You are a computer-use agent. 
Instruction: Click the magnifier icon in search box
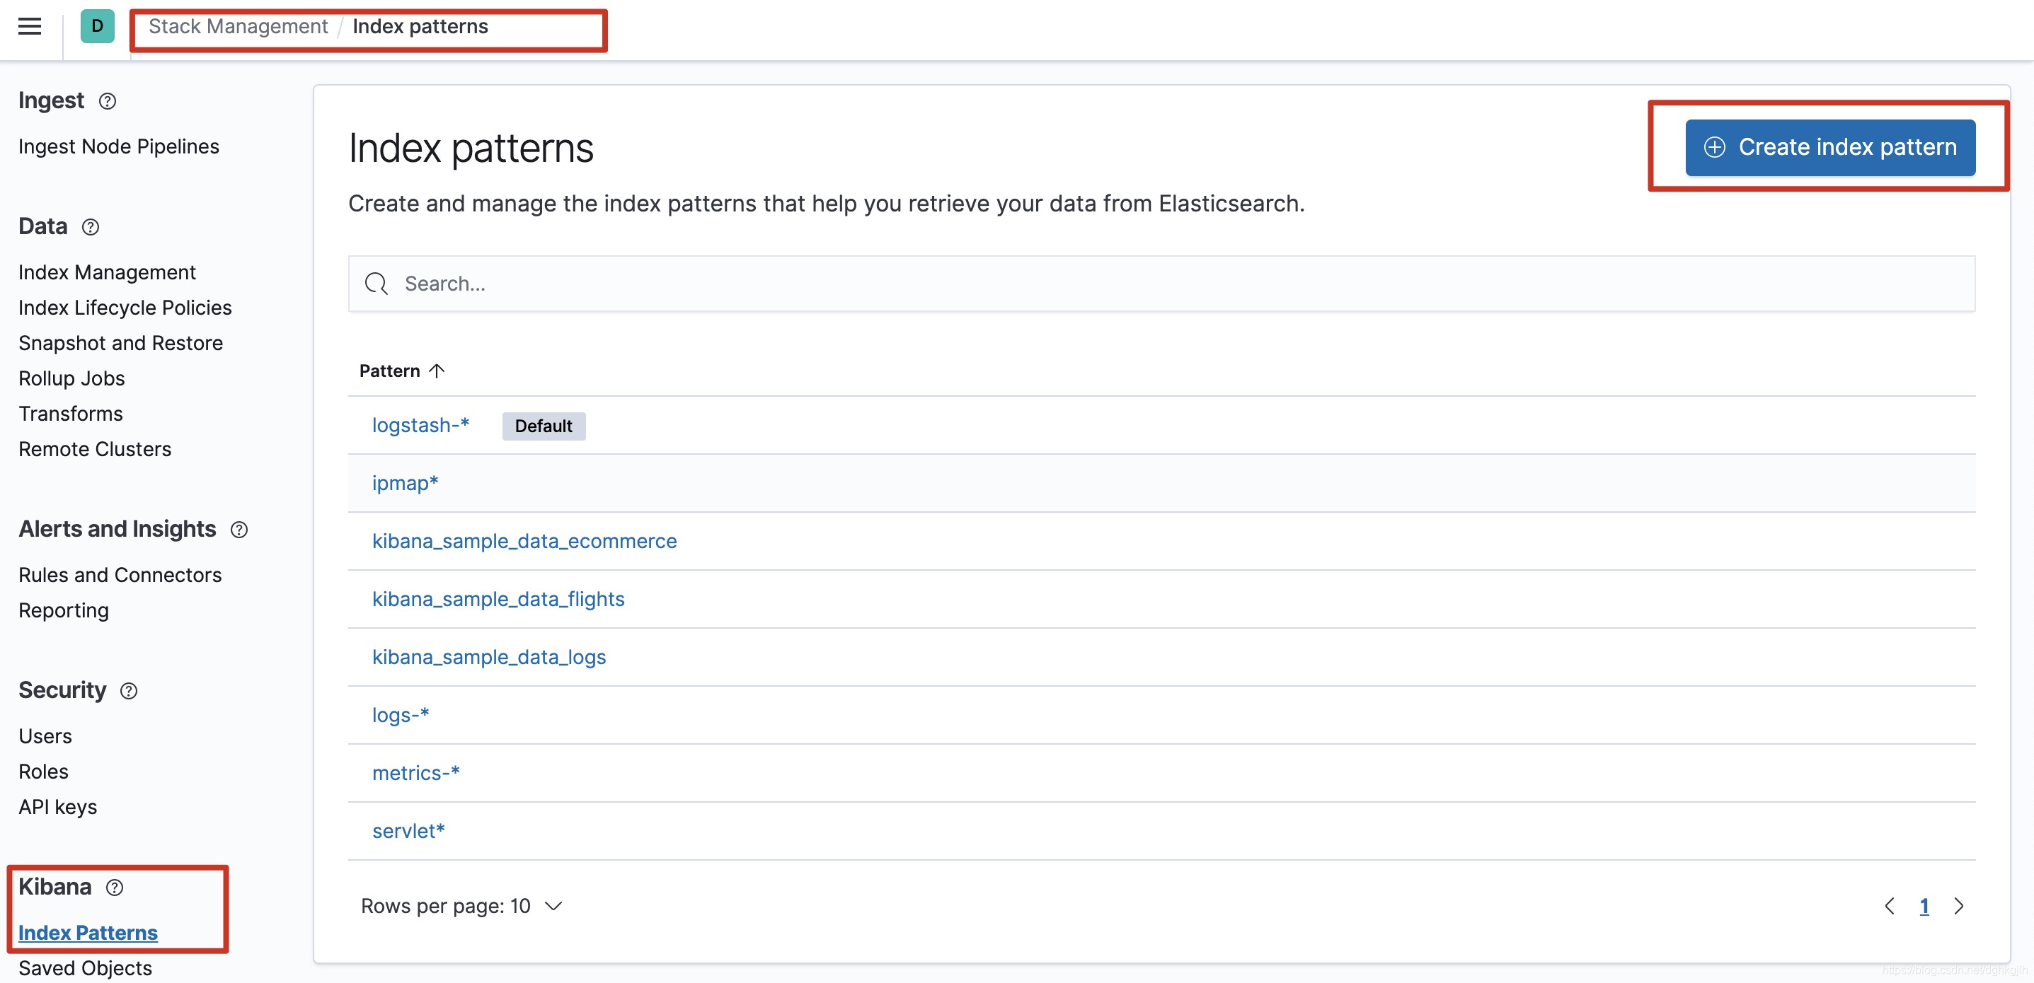(x=377, y=283)
